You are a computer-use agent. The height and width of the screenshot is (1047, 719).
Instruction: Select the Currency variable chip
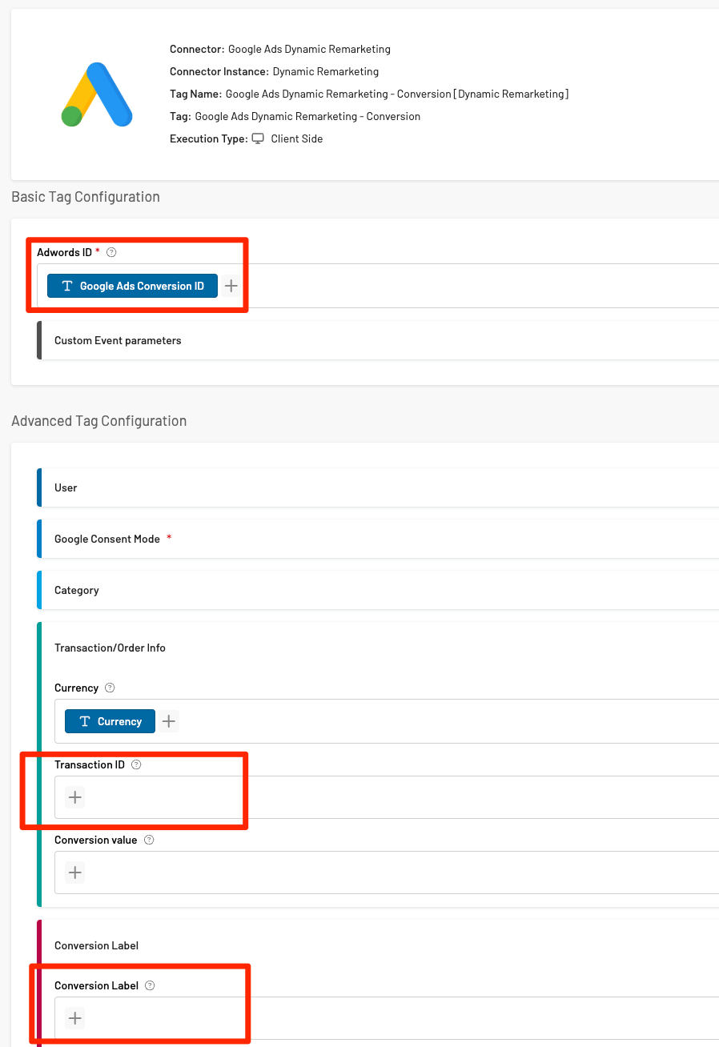tap(110, 721)
